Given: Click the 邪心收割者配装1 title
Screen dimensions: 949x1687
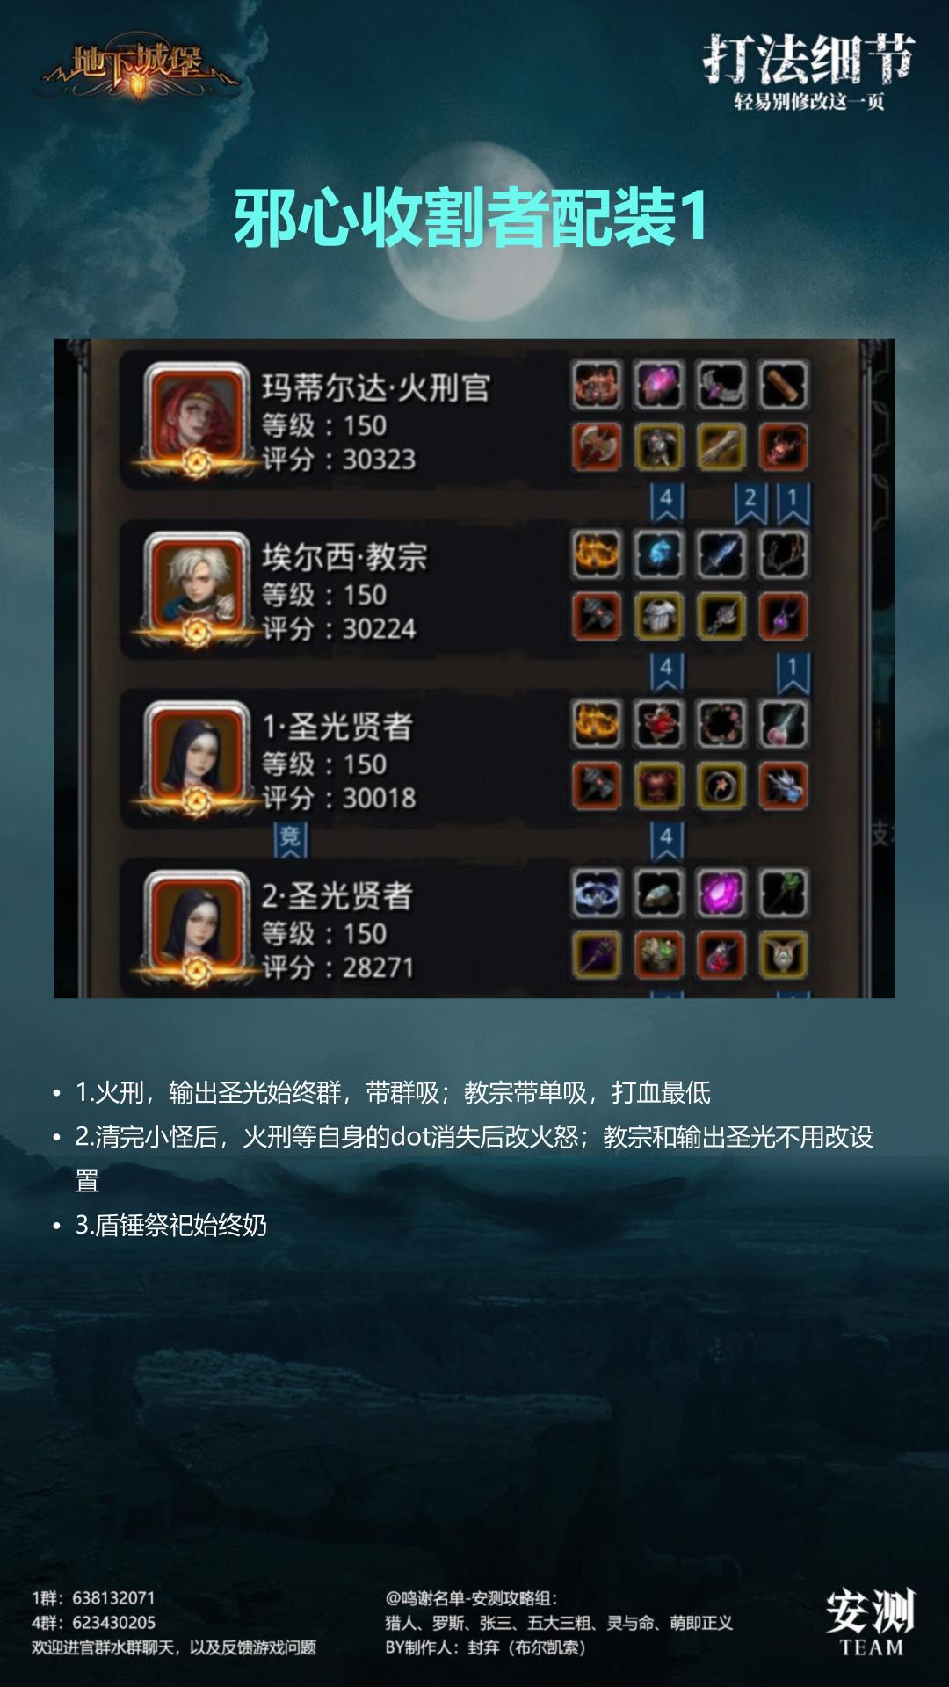Looking at the screenshot, I should point(471,217).
